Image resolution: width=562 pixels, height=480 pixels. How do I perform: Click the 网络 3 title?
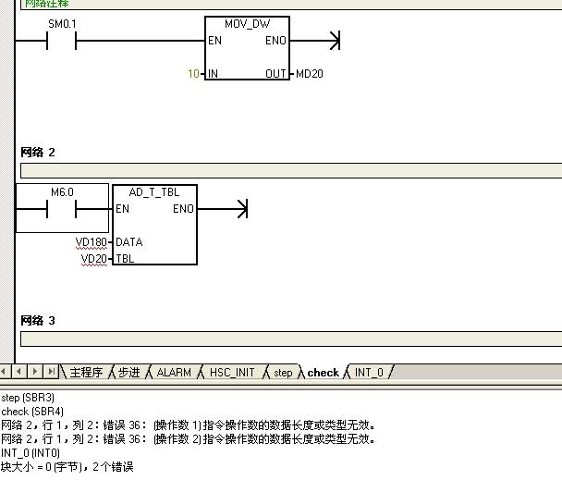coord(38,321)
